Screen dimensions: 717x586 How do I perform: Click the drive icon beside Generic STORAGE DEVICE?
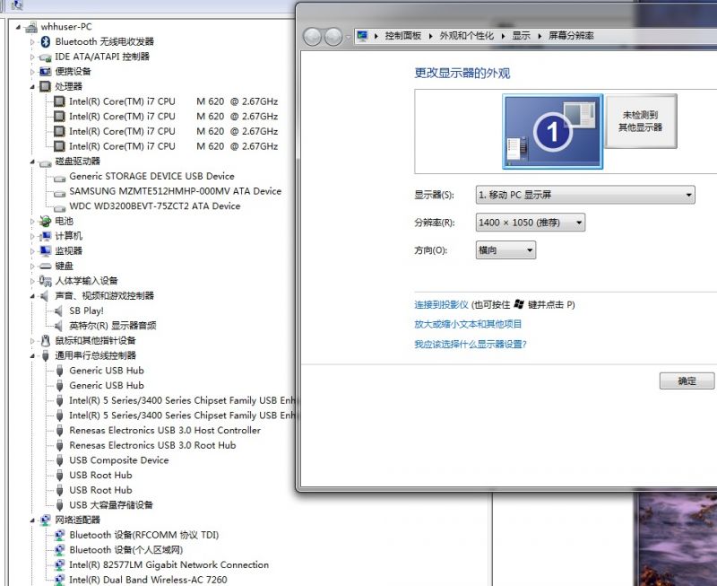(x=59, y=178)
